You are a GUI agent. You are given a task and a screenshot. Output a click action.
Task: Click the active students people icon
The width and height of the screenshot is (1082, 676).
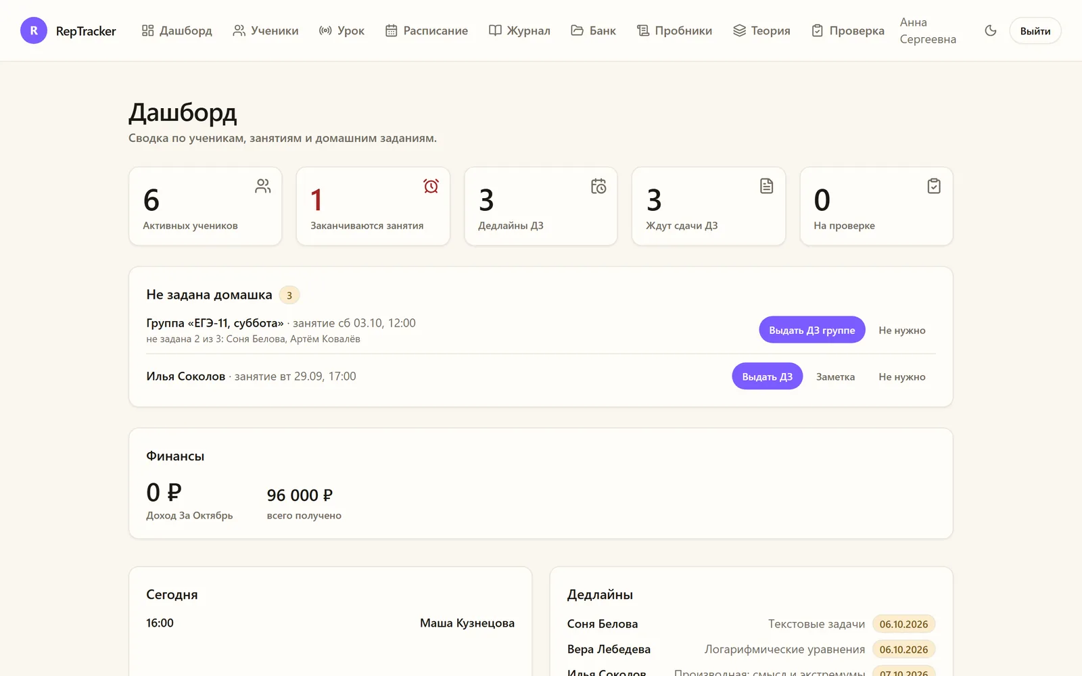tap(263, 186)
